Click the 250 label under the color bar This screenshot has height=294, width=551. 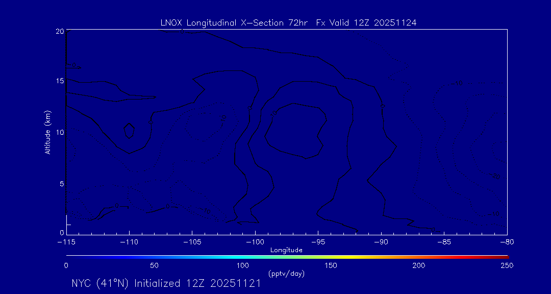tap(506, 265)
